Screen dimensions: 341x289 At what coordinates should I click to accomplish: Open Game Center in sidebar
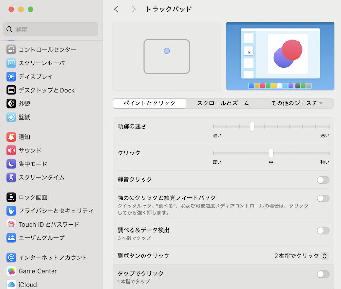point(11,271)
